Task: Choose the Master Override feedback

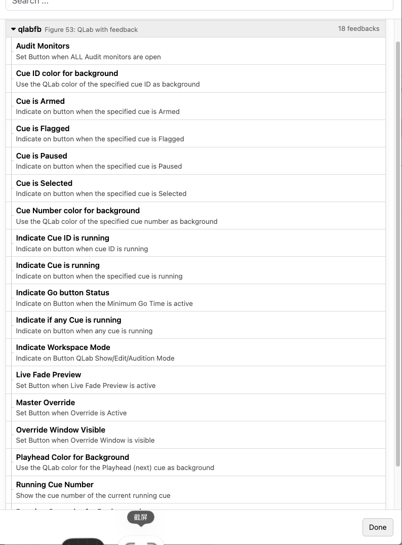Action: (x=198, y=407)
